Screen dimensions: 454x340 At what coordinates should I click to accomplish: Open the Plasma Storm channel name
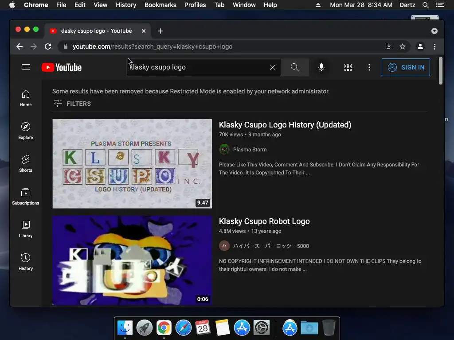pyautogui.click(x=250, y=150)
